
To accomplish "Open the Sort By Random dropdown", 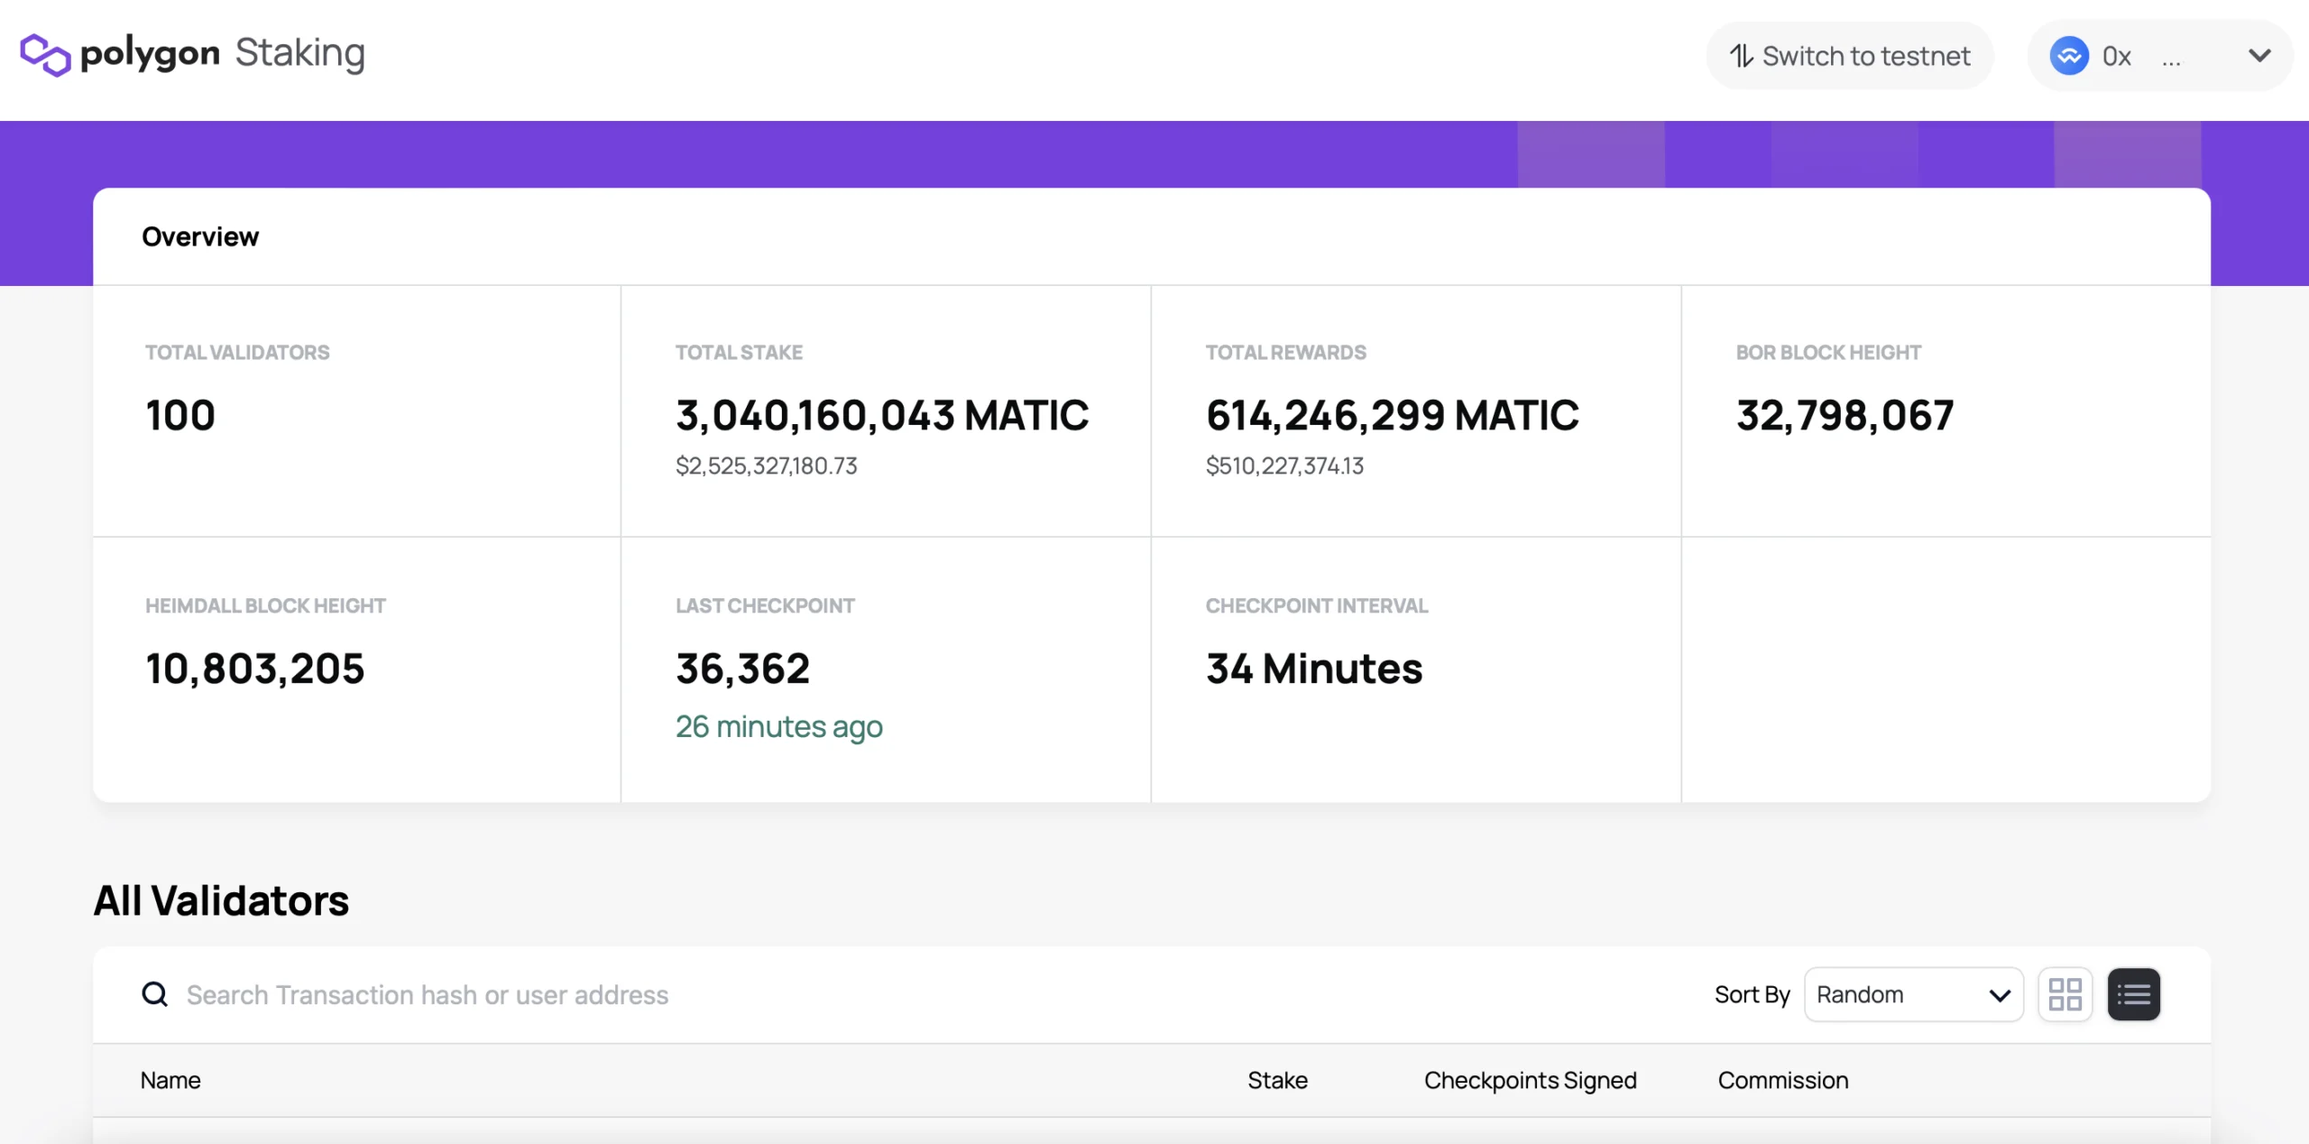I will [1913, 994].
